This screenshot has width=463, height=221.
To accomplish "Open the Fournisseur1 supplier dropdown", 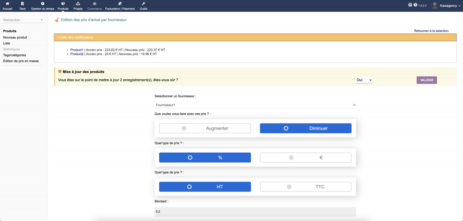I will (x=255, y=105).
